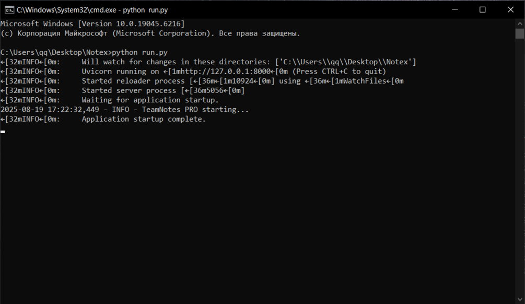Click the Windows version text on the first line
The width and height of the screenshot is (525, 304).
[x=92, y=24]
